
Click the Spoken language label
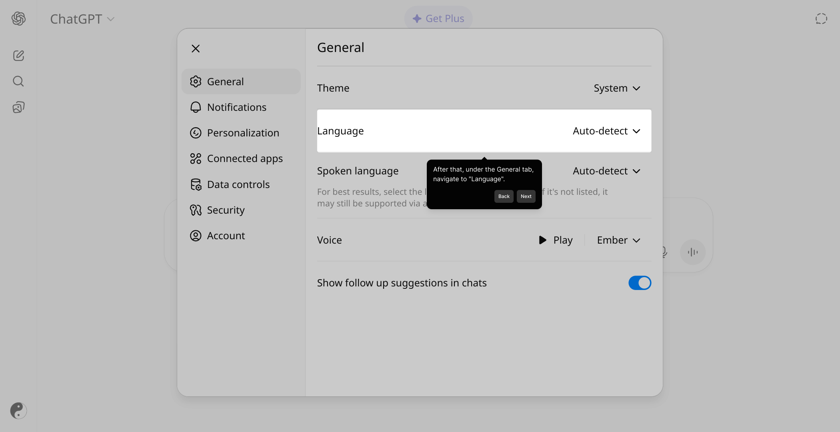point(358,171)
